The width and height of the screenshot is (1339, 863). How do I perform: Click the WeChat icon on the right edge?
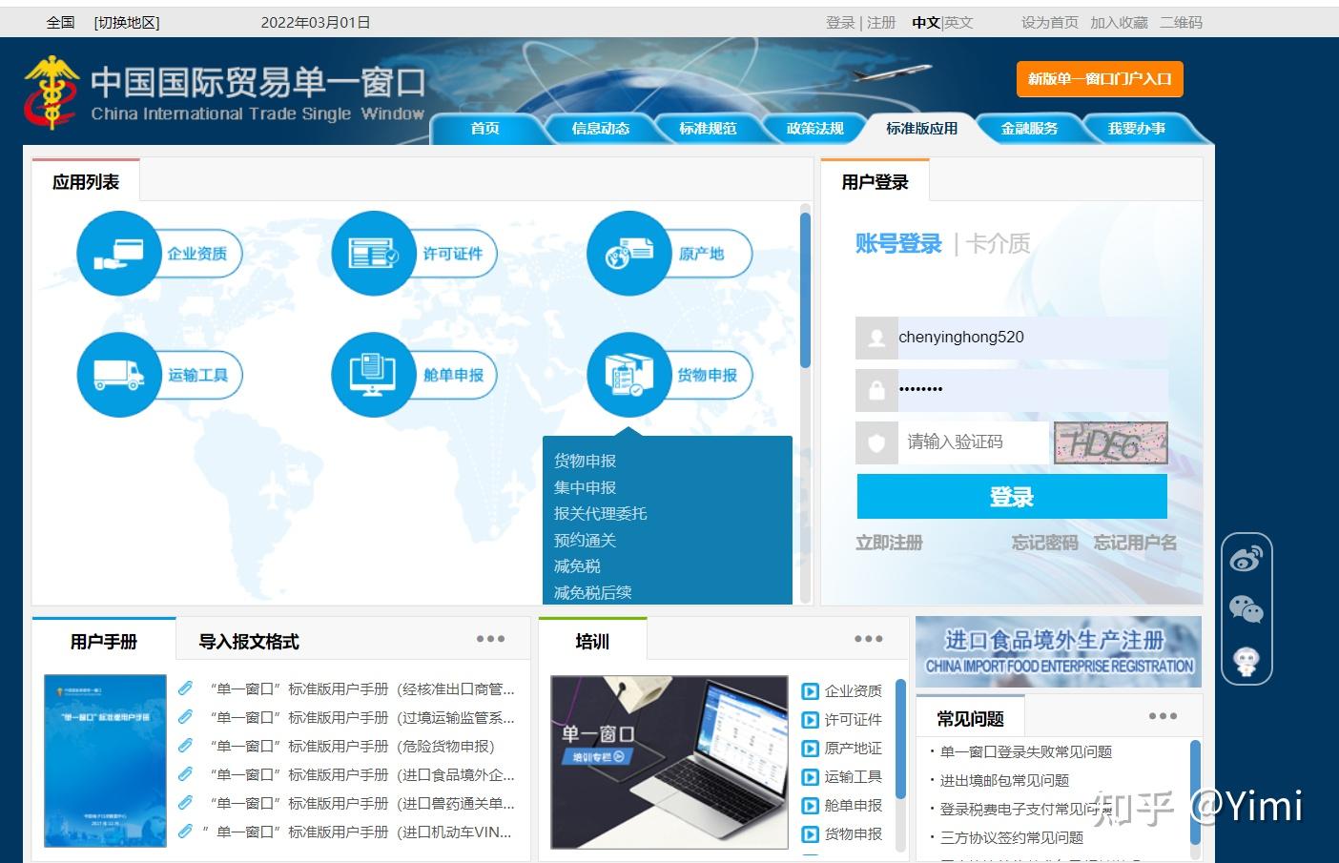coord(1246,606)
